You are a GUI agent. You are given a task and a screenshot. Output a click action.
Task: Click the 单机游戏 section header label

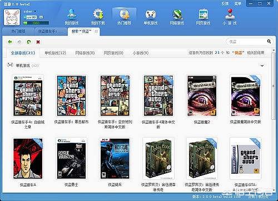coord(23,66)
